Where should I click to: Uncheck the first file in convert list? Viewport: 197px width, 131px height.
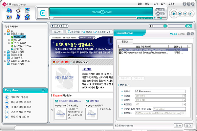click(x=120, y=50)
